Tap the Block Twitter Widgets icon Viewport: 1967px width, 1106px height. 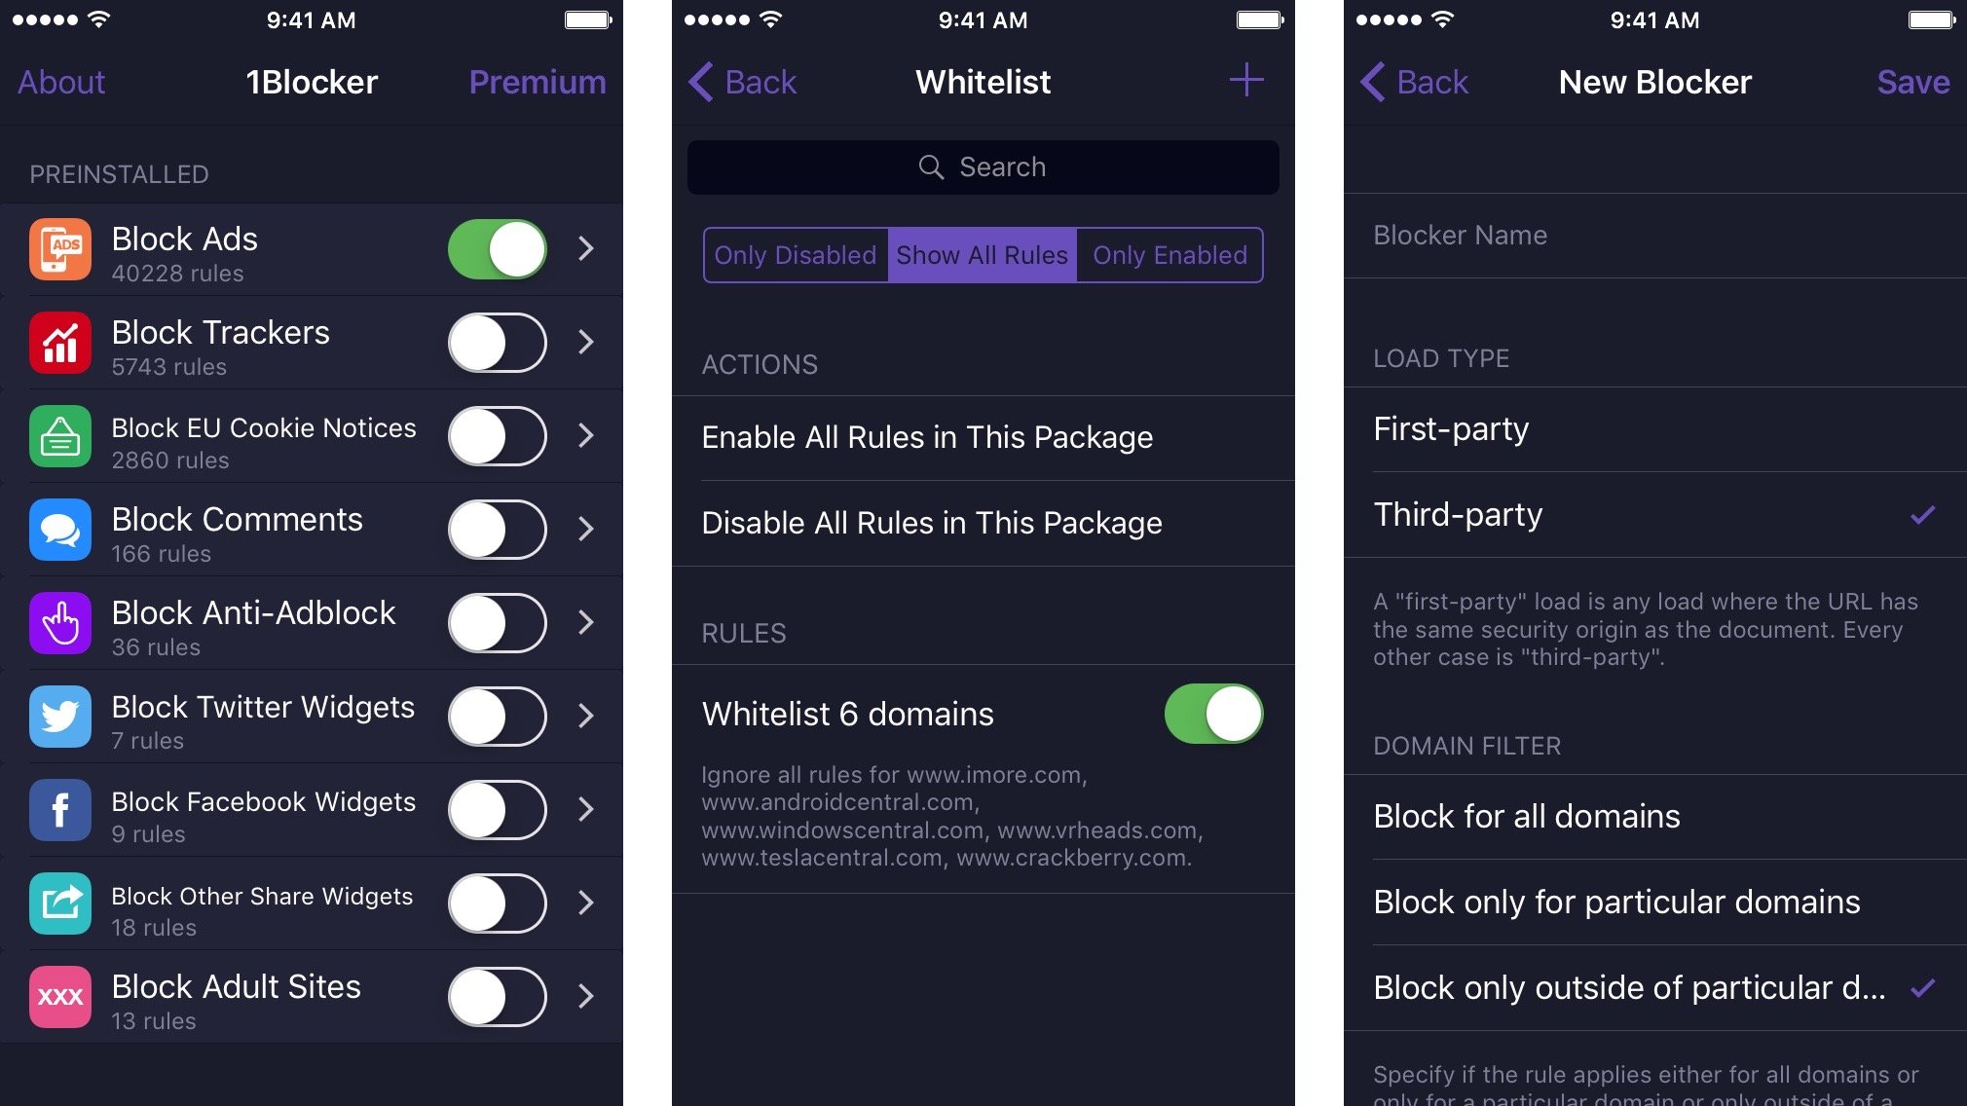pos(59,716)
